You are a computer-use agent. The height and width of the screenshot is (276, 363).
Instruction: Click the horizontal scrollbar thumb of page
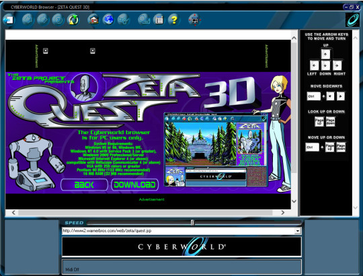pyautogui.click(x=145, y=213)
